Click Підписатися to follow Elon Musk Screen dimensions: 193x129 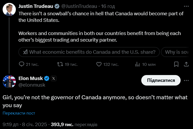tap(161, 80)
